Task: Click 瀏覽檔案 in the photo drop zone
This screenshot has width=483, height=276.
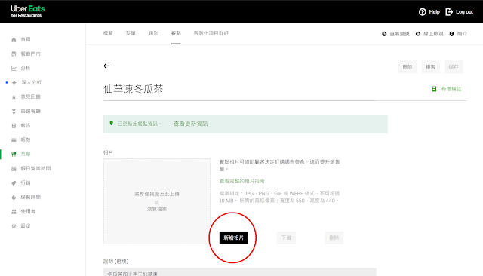Action: pos(157,209)
